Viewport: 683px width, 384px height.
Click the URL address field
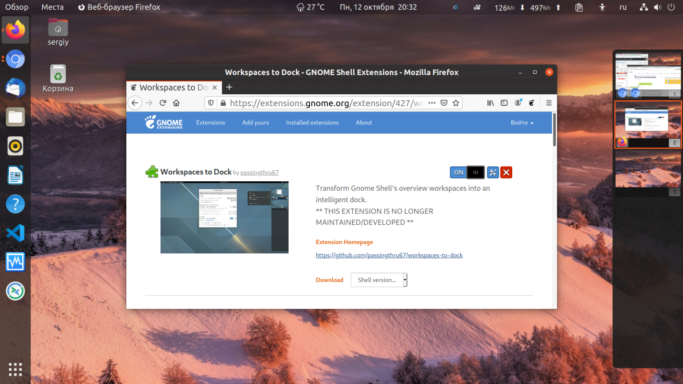(x=327, y=103)
